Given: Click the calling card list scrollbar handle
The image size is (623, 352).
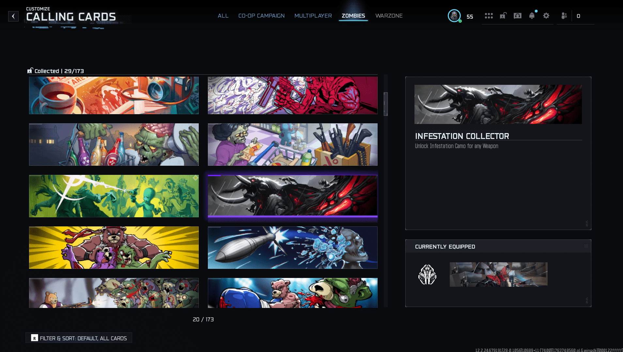Looking at the screenshot, I should pyautogui.click(x=385, y=104).
